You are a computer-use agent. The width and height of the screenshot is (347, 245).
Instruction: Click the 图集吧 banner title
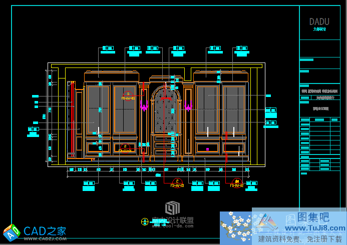[313, 217]
